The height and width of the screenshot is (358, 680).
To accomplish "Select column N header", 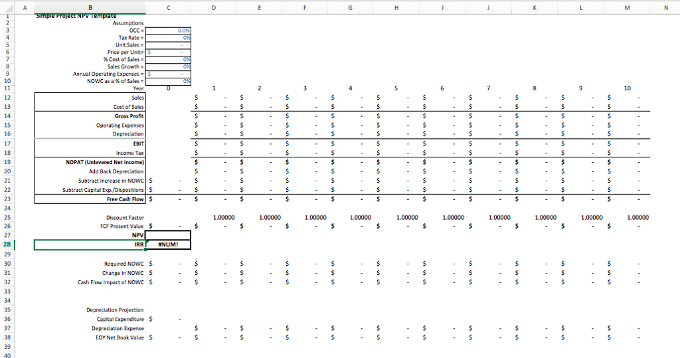I will [x=665, y=7].
